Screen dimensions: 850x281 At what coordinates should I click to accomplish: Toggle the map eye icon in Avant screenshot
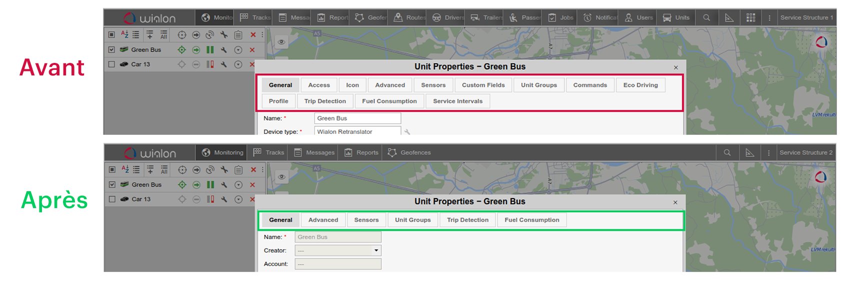tap(281, 42)
